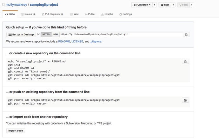The height and width of the screenshot is (139, 219).
Task: Click the repository URL field
Action: (121, 34)
